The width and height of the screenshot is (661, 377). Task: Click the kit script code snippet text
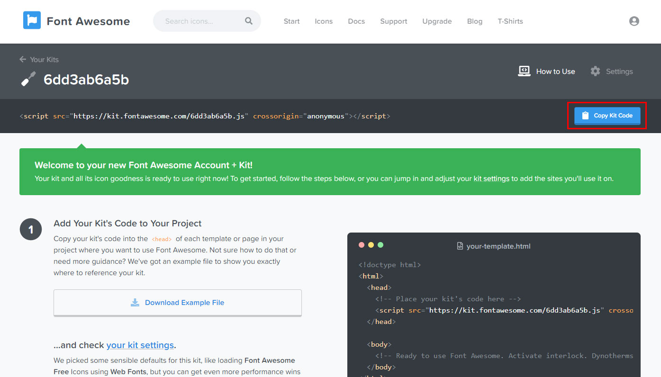coord(205,116)
